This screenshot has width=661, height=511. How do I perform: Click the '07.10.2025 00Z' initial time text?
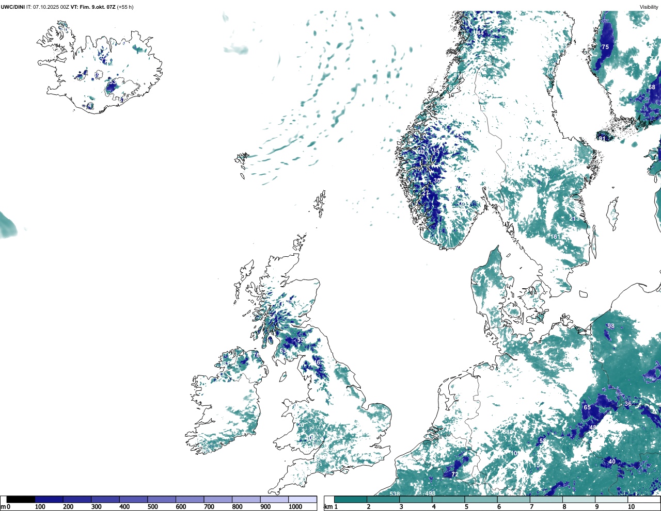click(51, 7)
